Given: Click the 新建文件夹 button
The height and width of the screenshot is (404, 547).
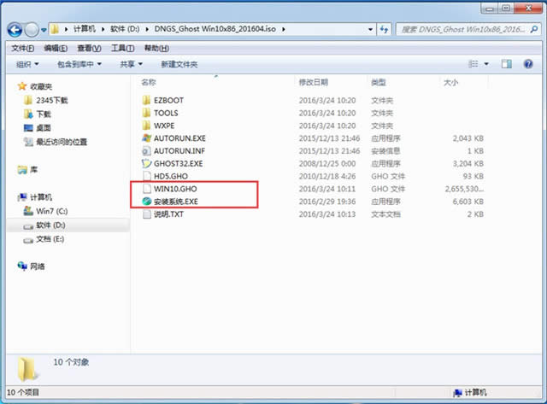Looking at the screenshot, I should coord(179,64).
